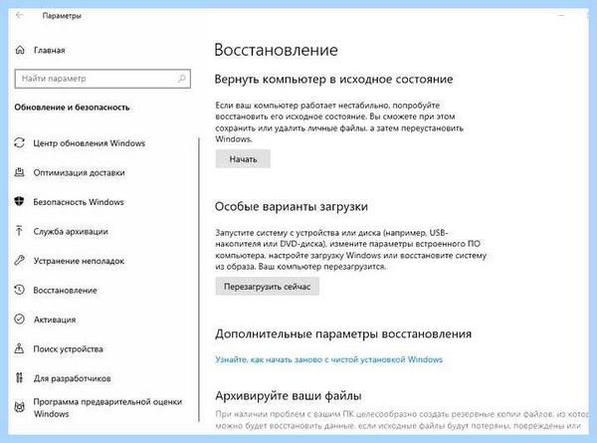Select Устранение неполадок entry

79,261
